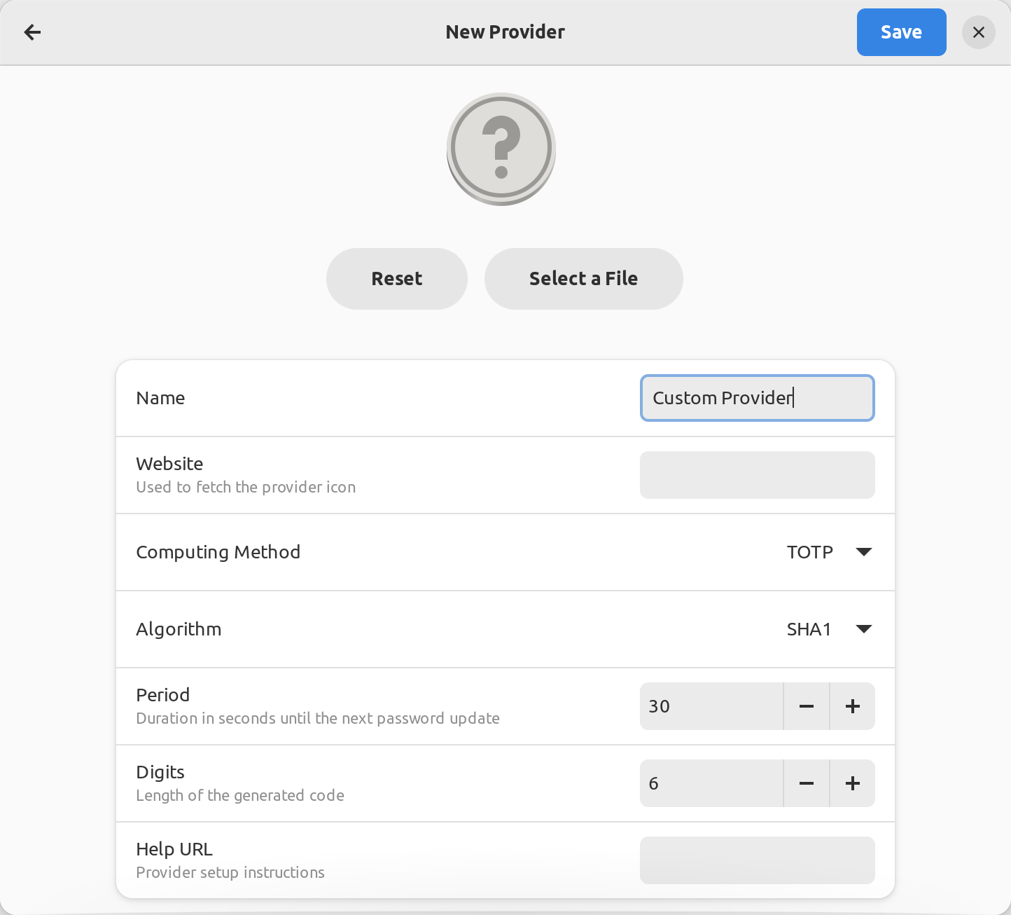Select a File for the provider image
The height and width of the screenshot is (915, 1011).
point(584,278)
